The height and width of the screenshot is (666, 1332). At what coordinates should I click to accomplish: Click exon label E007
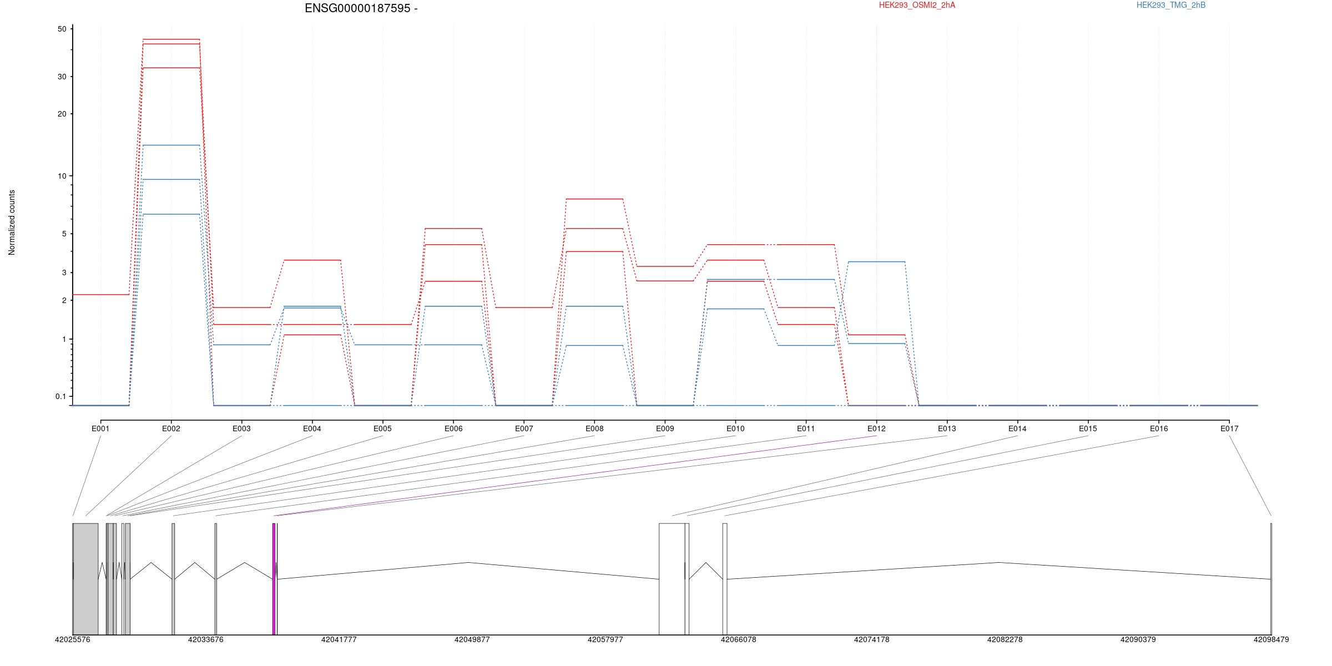click(x=524, y=428)
